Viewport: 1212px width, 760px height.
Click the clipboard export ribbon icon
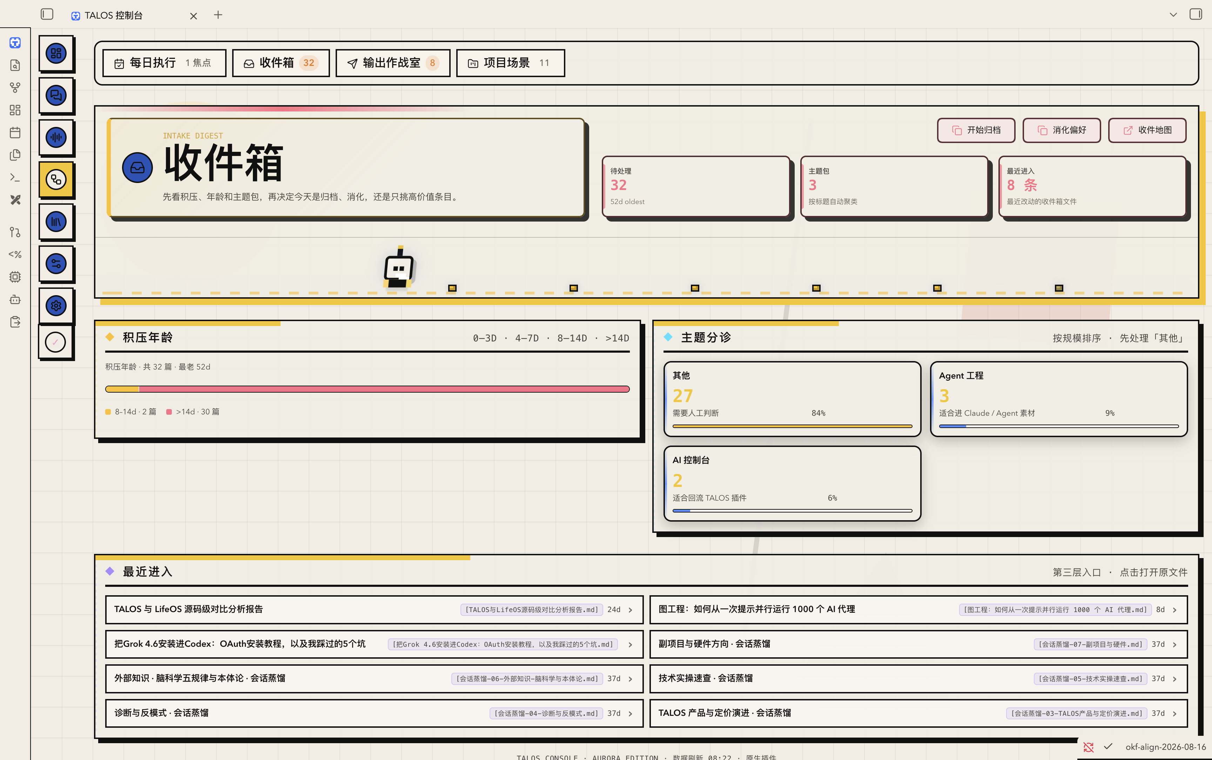(x=15, y=322)
